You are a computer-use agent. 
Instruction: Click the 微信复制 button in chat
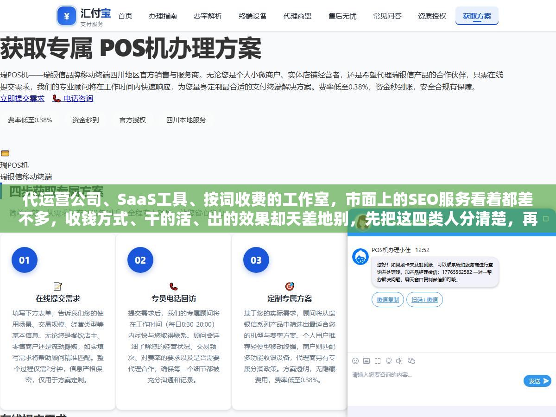point(388,300)
